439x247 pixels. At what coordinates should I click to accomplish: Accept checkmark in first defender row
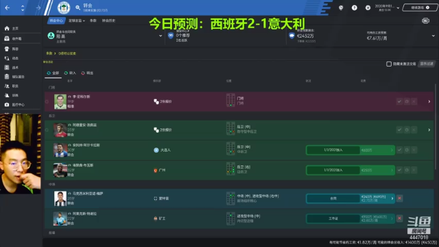pos(399,130)
